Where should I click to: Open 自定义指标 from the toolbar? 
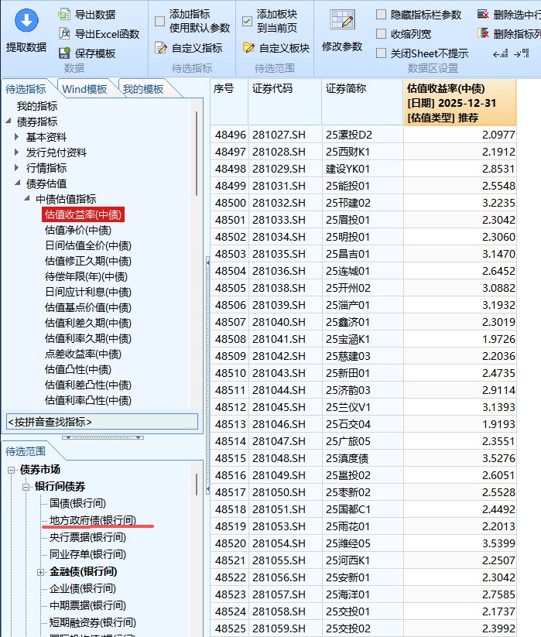[x=161, y=48]
